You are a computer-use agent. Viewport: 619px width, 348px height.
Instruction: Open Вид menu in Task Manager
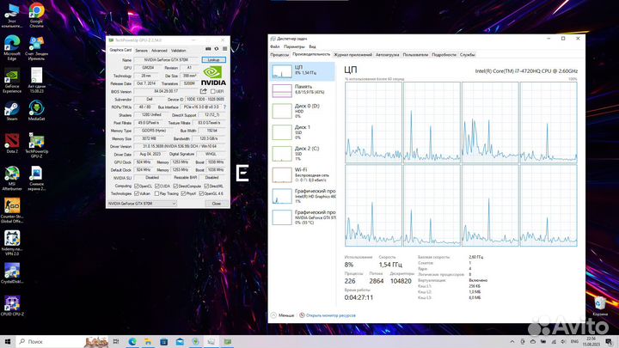312,47
